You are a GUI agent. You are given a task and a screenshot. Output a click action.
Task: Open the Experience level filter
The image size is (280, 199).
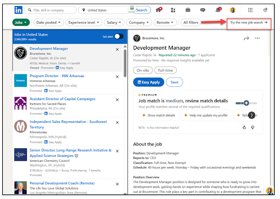point(84,22)
